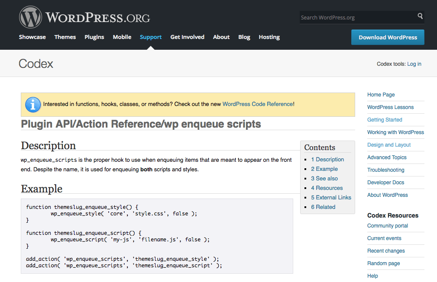
Task: Go to the Plugins menu item
Action: tap(94, 37)
